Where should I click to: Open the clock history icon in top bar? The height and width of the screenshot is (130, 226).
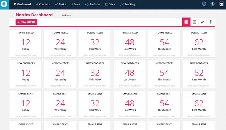[204, 4]
